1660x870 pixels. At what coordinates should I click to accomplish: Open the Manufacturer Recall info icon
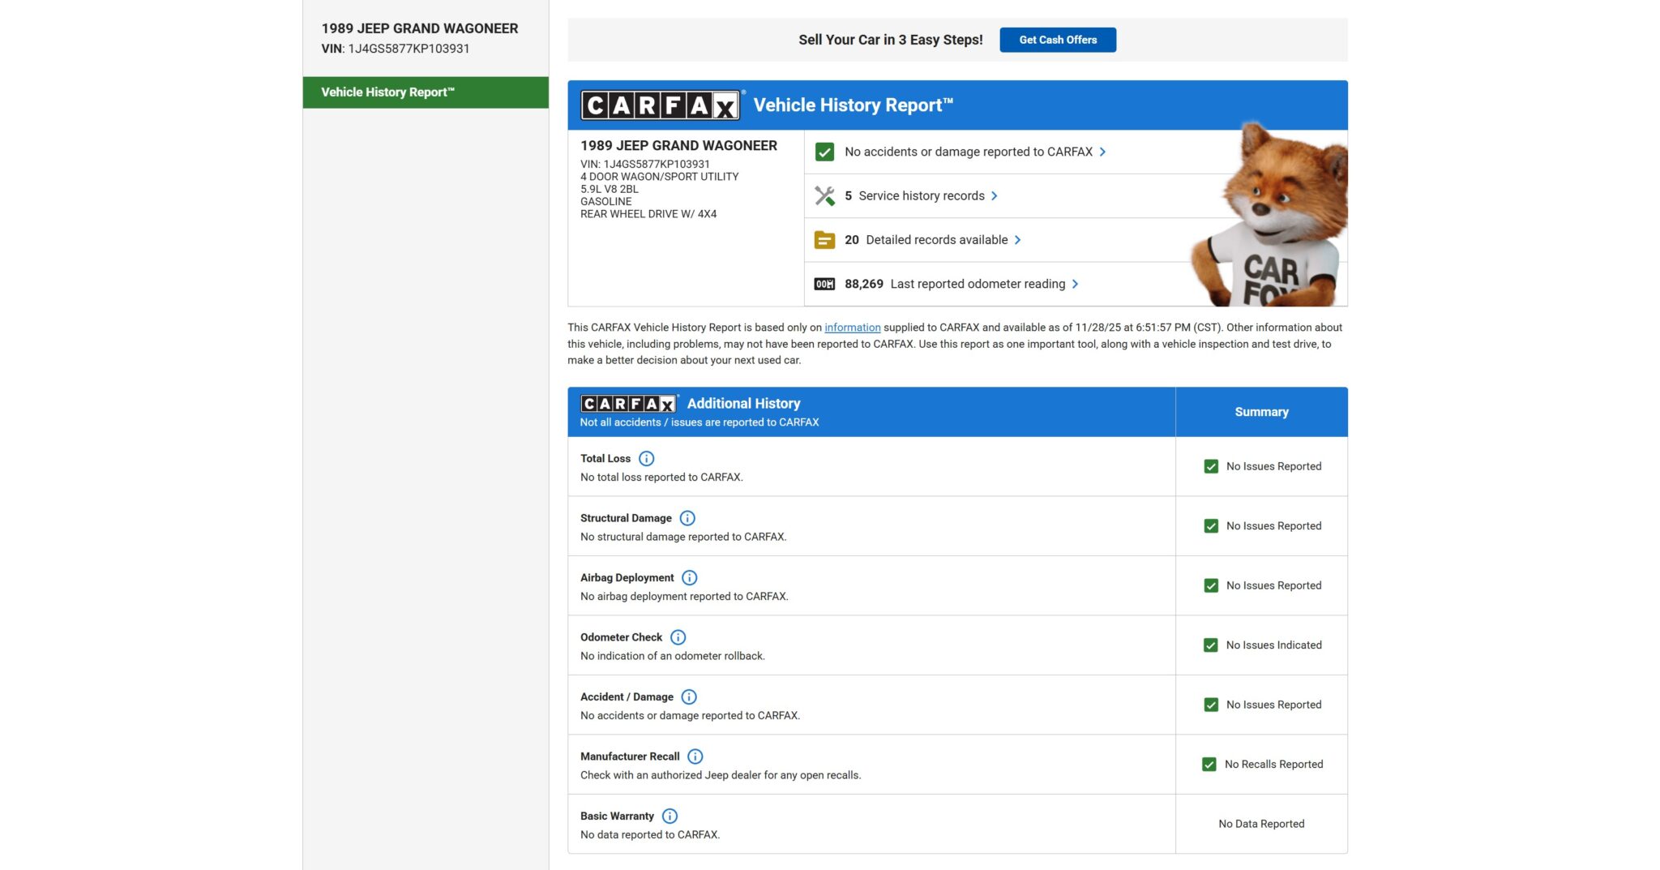(695, 756)
